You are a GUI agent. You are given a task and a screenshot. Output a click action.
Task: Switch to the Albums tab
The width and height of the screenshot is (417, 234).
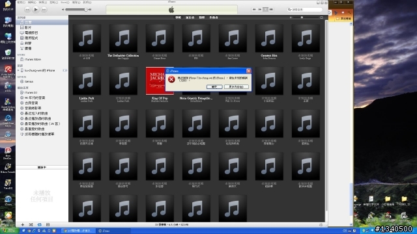[x=178, y=18]
